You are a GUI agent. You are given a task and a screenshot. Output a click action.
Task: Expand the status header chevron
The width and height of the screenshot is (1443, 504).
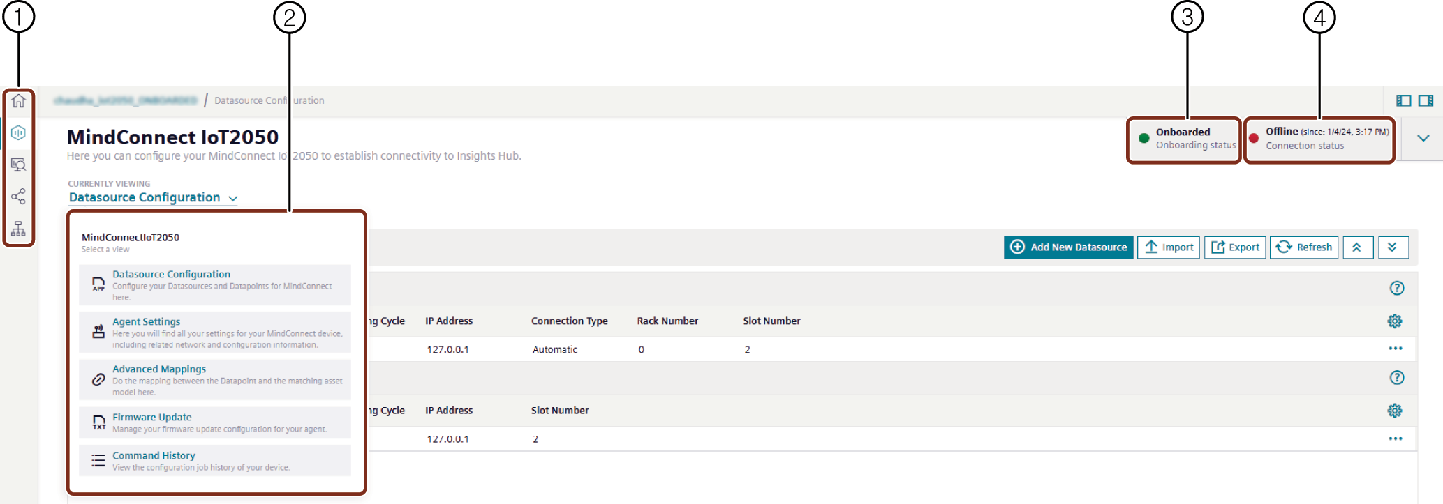pos(1423,138)
